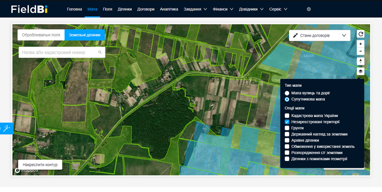The height and width of the screenshot is (192, 382).
Task: Enable Обмеження у використанні земель
Action: click(x=287, y=146)
